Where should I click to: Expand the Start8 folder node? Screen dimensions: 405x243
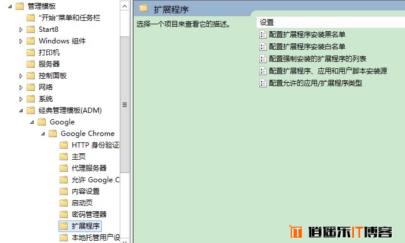[x=21, y=30]
